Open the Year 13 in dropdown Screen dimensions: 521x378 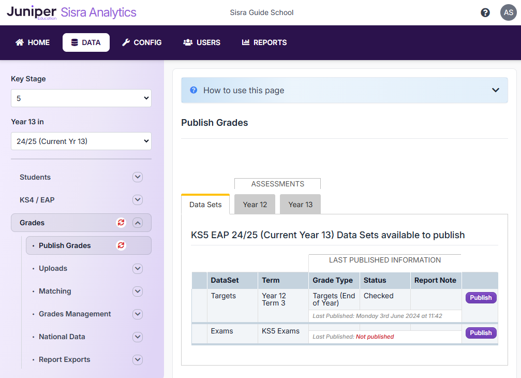point(81,141)
